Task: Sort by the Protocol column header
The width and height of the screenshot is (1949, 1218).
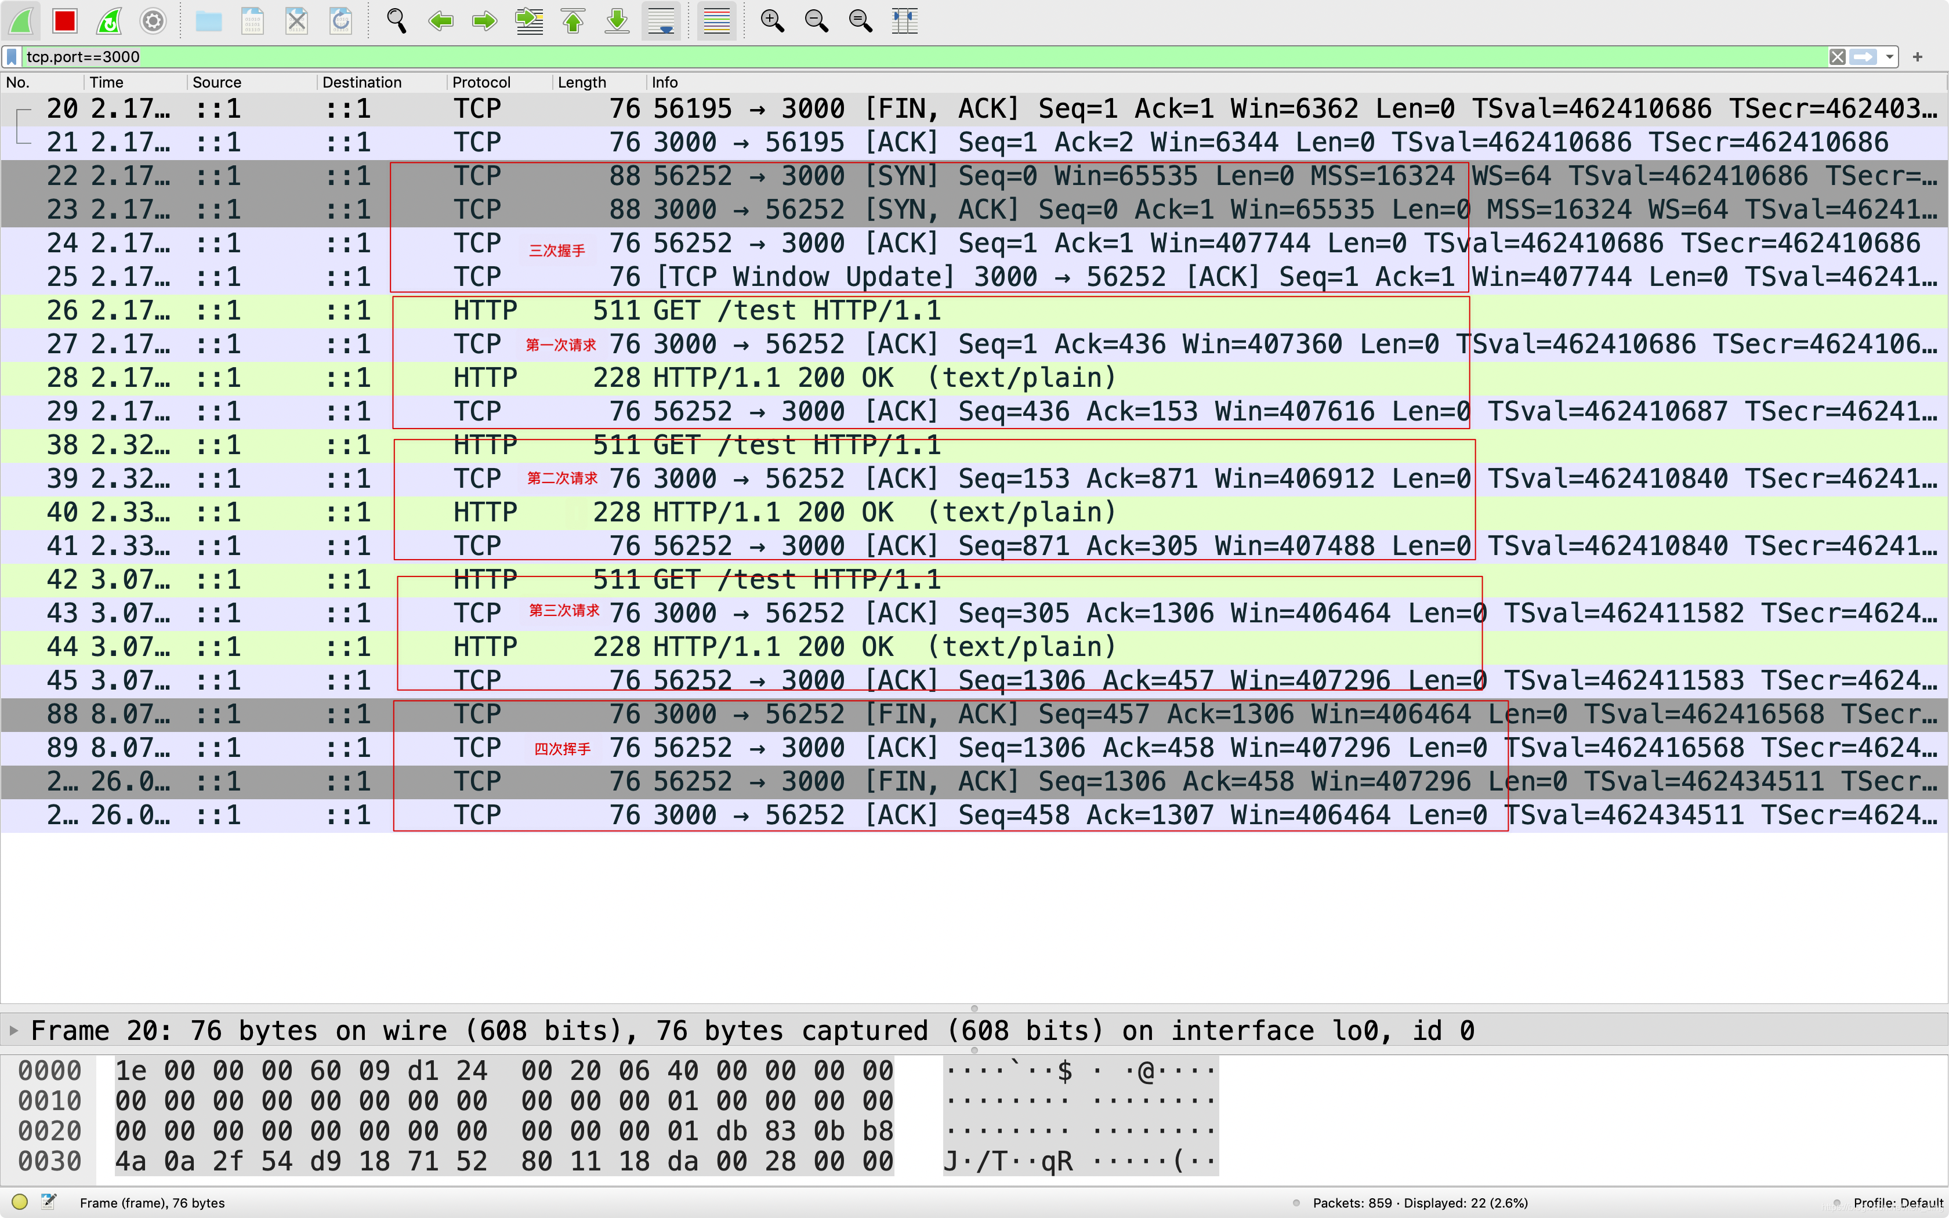Action: 481,82
